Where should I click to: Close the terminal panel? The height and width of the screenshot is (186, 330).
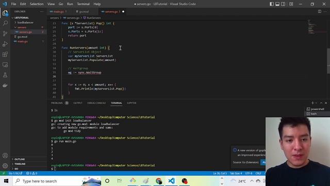[326, 103]
